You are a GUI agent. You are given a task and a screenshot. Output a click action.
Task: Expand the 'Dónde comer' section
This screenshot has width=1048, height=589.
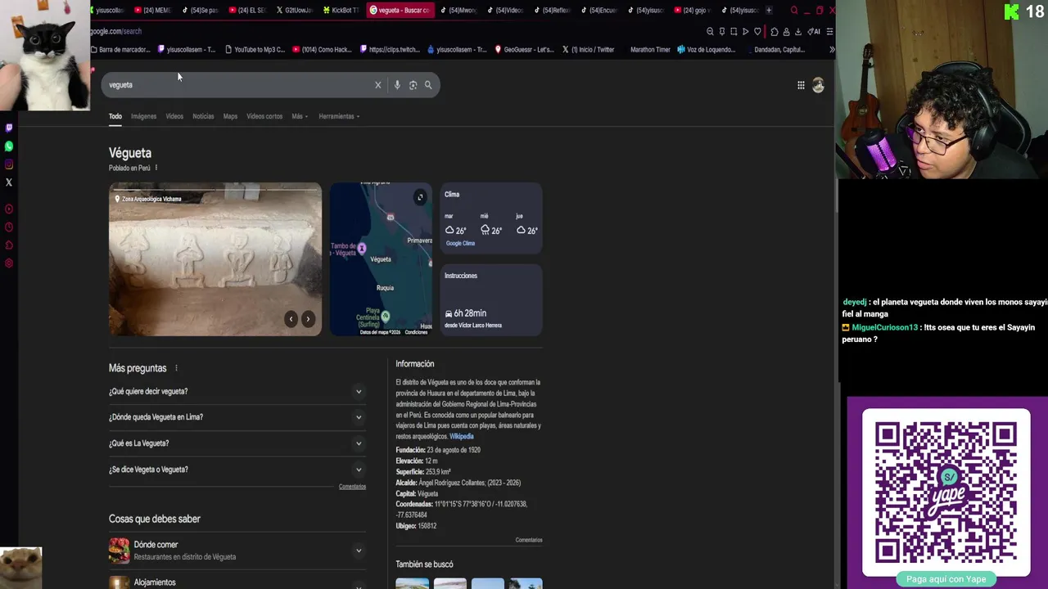point(236,551)
